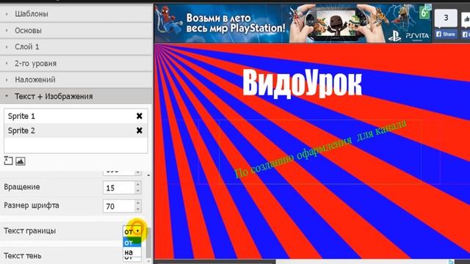This screenshot has width=470, height=264.
Task: Decrease Вращение with down stepper arrow
Action: 138,191
